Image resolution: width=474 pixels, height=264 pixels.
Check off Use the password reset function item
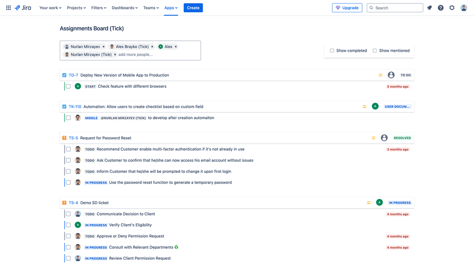68,182
